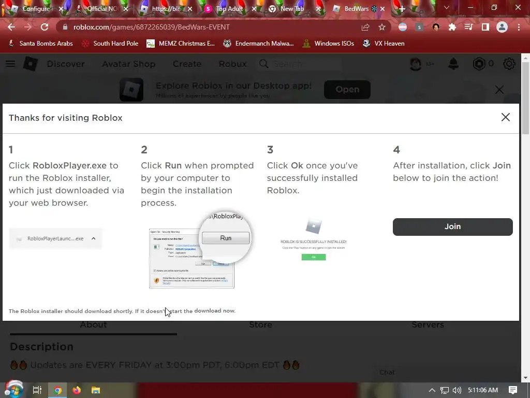
Task: Open Chrome's three-dot menu
Action: (519, 27)
